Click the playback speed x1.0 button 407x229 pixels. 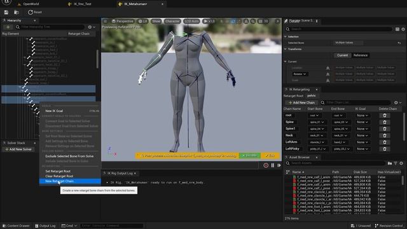[x=209, y=21]
